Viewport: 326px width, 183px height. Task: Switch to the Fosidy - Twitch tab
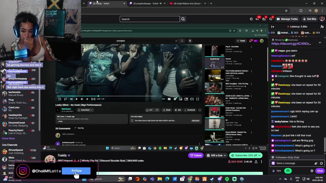103,4
